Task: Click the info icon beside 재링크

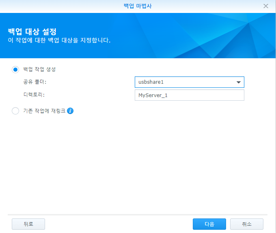Action: [x=70, y=111]
